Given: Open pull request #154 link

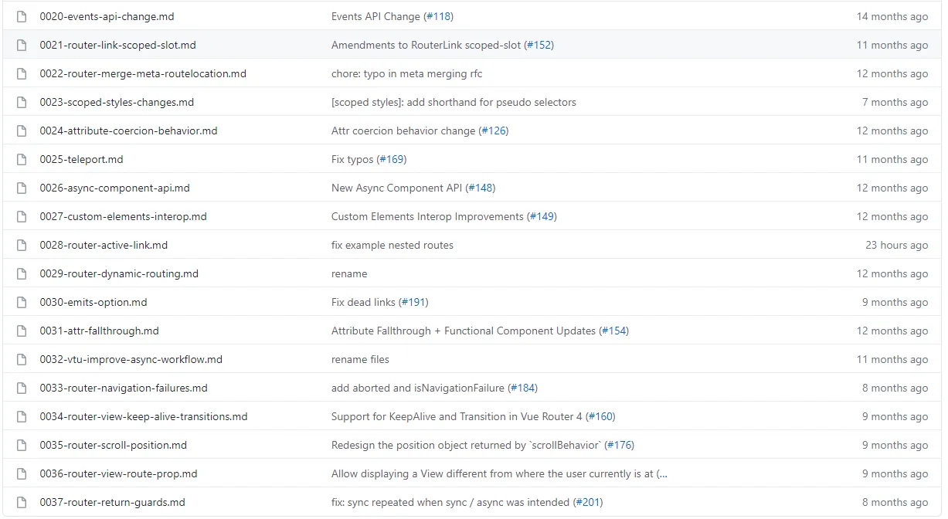Looking at the screenshot, I should pyautogui.click(x=614, y=331).
